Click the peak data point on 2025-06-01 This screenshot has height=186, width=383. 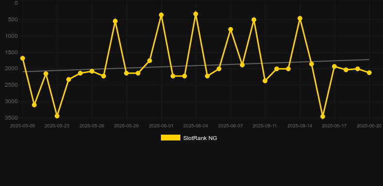pos(161,15)
